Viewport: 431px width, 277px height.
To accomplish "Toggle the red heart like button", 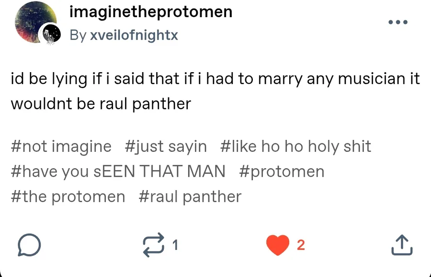I will [278, 245].
